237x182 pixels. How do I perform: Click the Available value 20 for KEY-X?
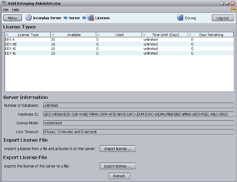pos(53,39)
